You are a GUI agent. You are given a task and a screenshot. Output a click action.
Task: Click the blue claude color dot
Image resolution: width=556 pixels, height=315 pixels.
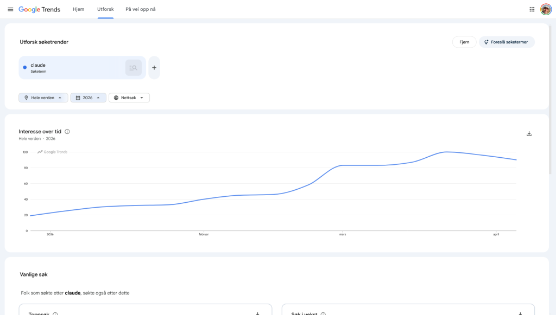pos(25,67)
